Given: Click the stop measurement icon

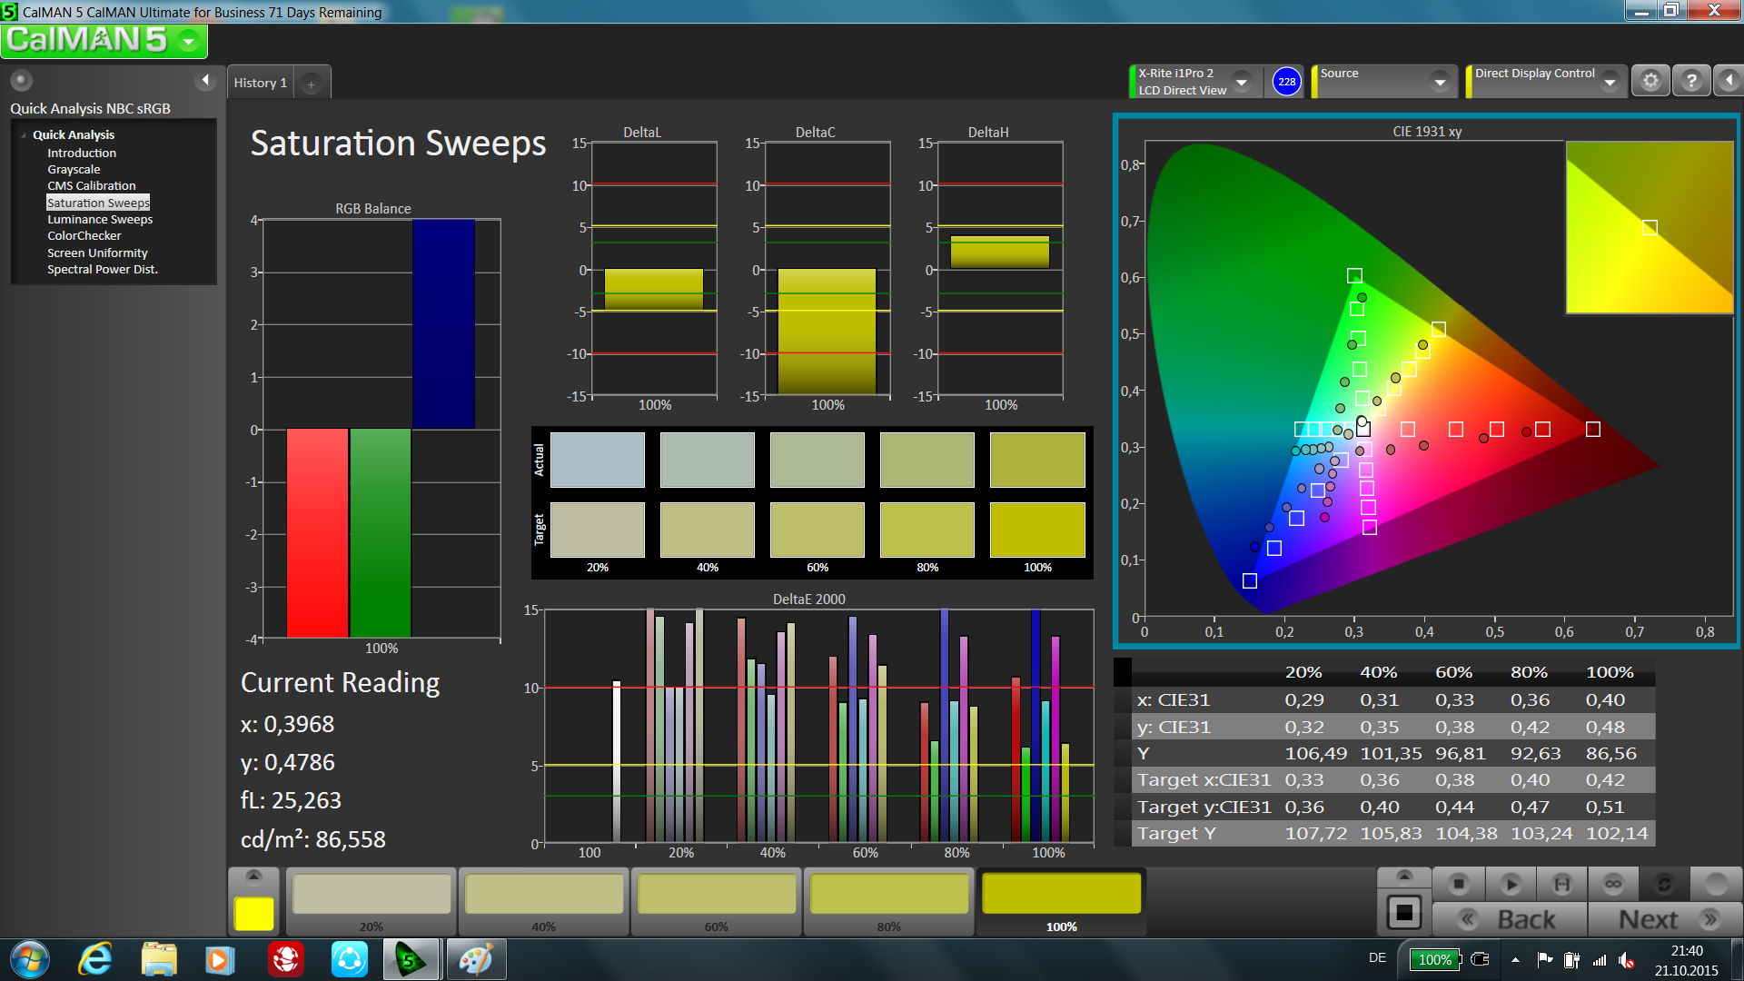Looking at the screenshot, I should pos(1459,884).
